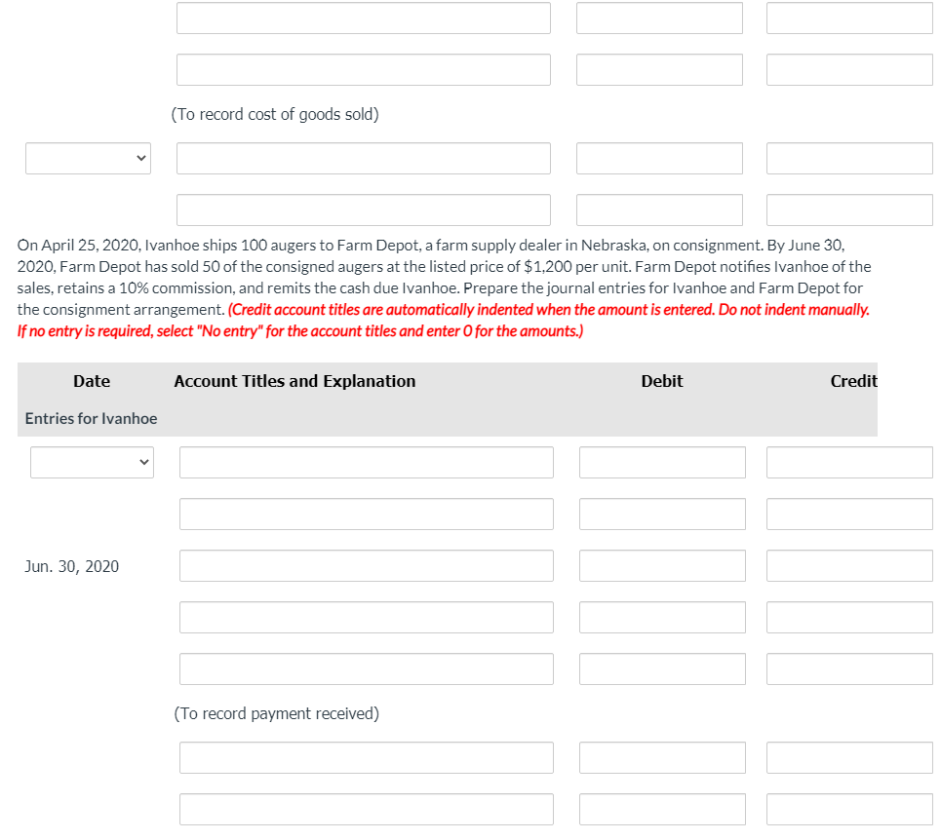Click the 'Debit' column header
The width and height of the screenshot is (941, 840).
(662, 381)
